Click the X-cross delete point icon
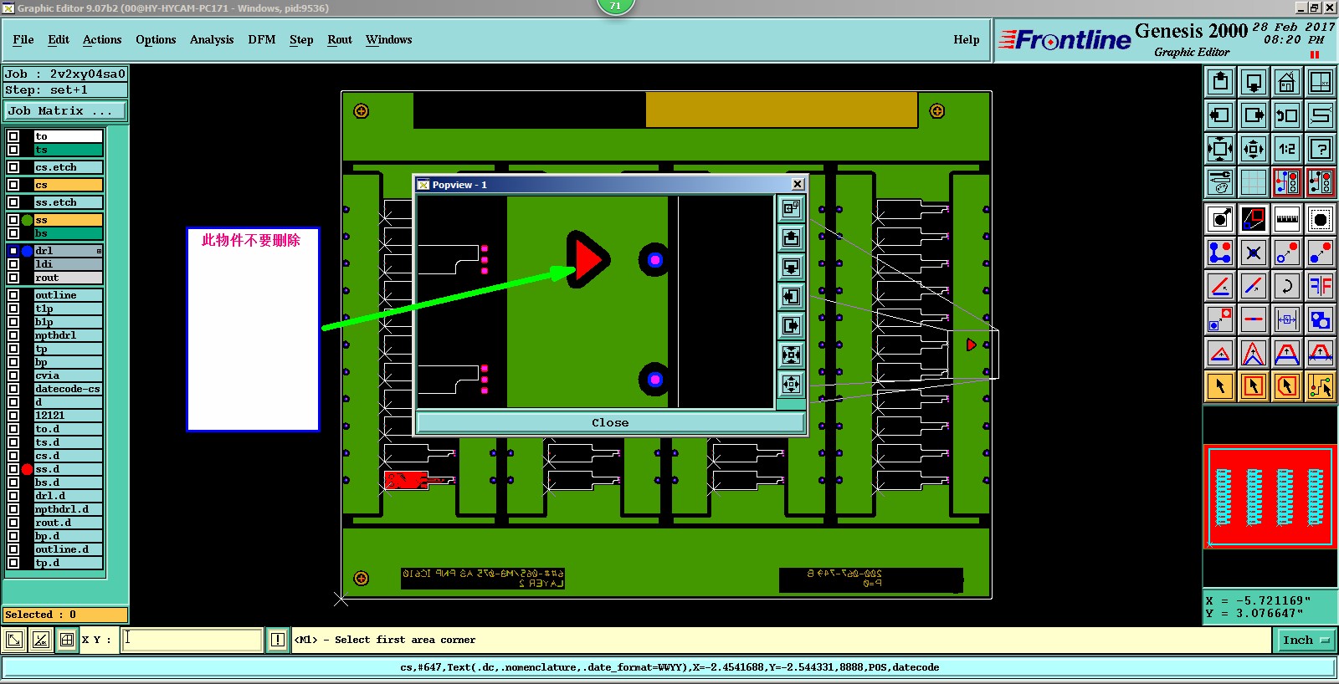The width and height of the screenshot is (1339, 684). 1254,253
